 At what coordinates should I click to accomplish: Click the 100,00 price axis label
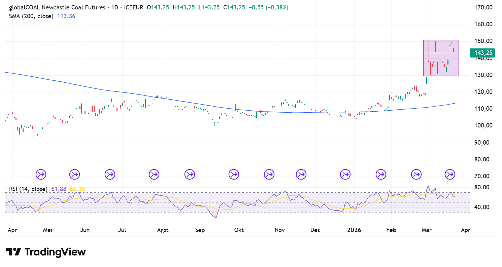(x=483, y=125)
